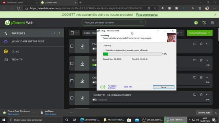Open the browser profile avatar
The width and height of the screenshot is (219, 123).
pyautogui.click(x=207, y=8)
